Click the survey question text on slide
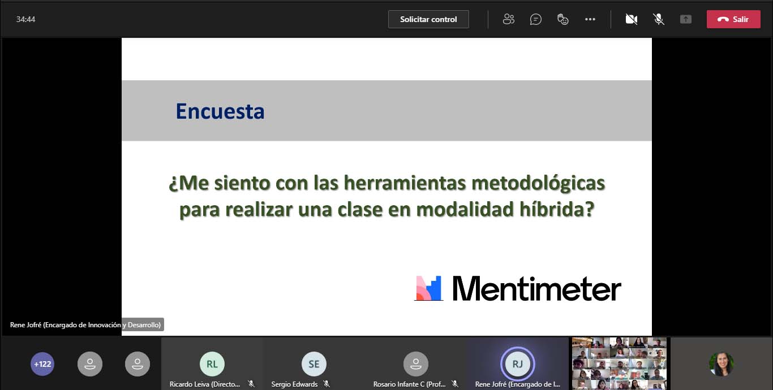This screenshot has width=773, height=390. coord(387,196)
